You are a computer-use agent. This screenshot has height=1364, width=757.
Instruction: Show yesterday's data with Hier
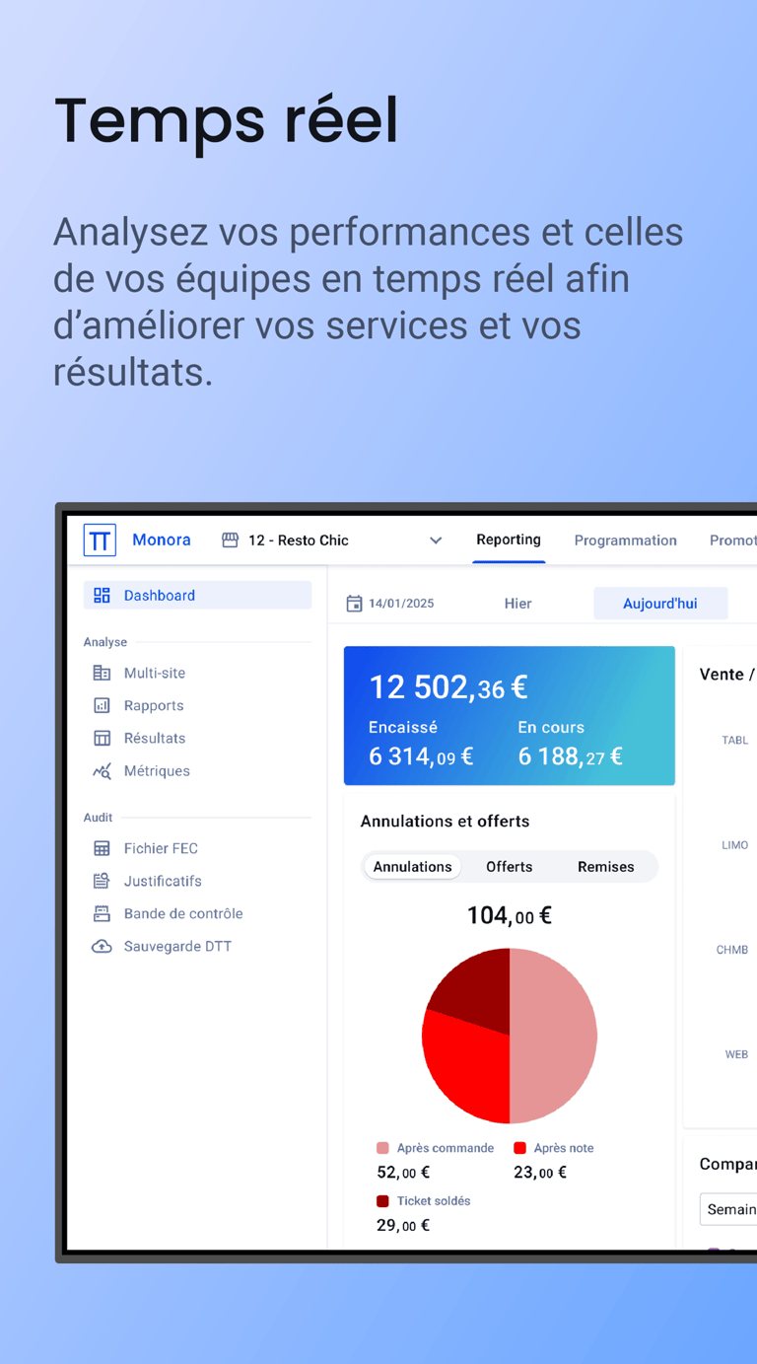[518, 604]
